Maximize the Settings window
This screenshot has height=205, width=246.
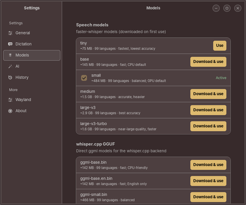[227, 8]
